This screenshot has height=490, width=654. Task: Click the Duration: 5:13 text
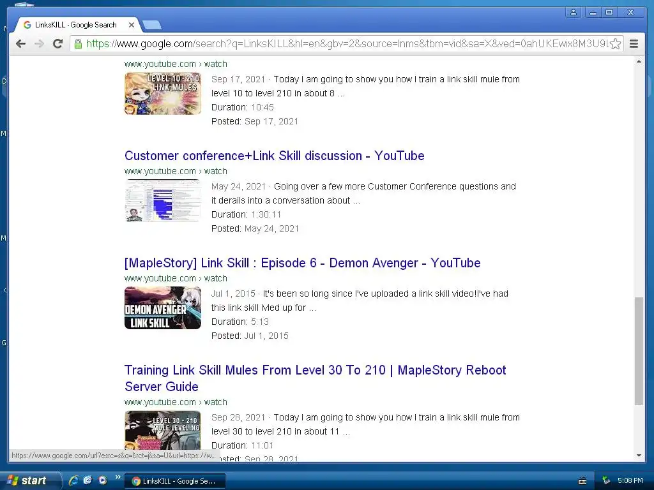(x=240, y=322)
